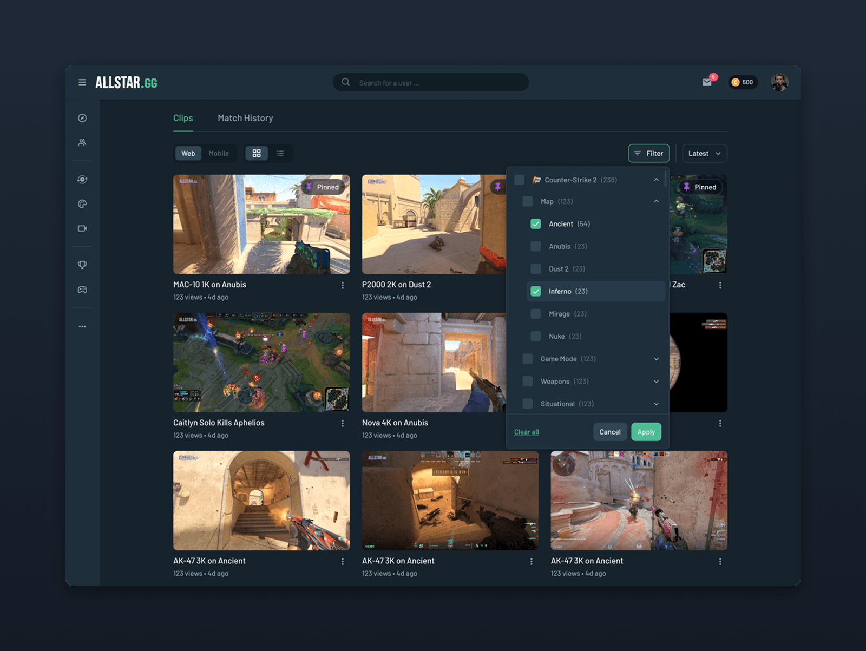Open the Caitlyn Solo Kills Aphelios thumbnail
Viewport: 866px width, 651px height.
[261, 362]
